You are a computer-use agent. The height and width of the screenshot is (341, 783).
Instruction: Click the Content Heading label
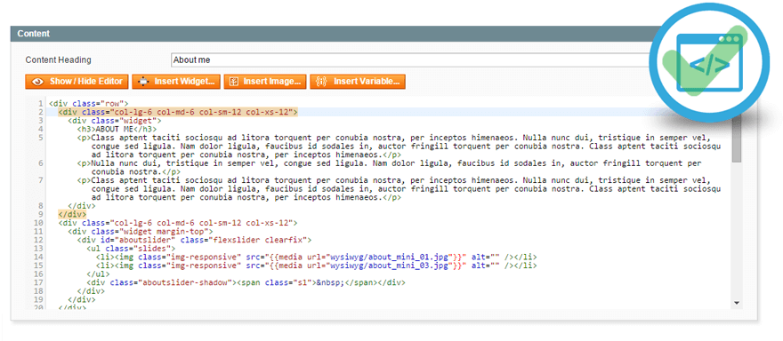tap(59, 59)
